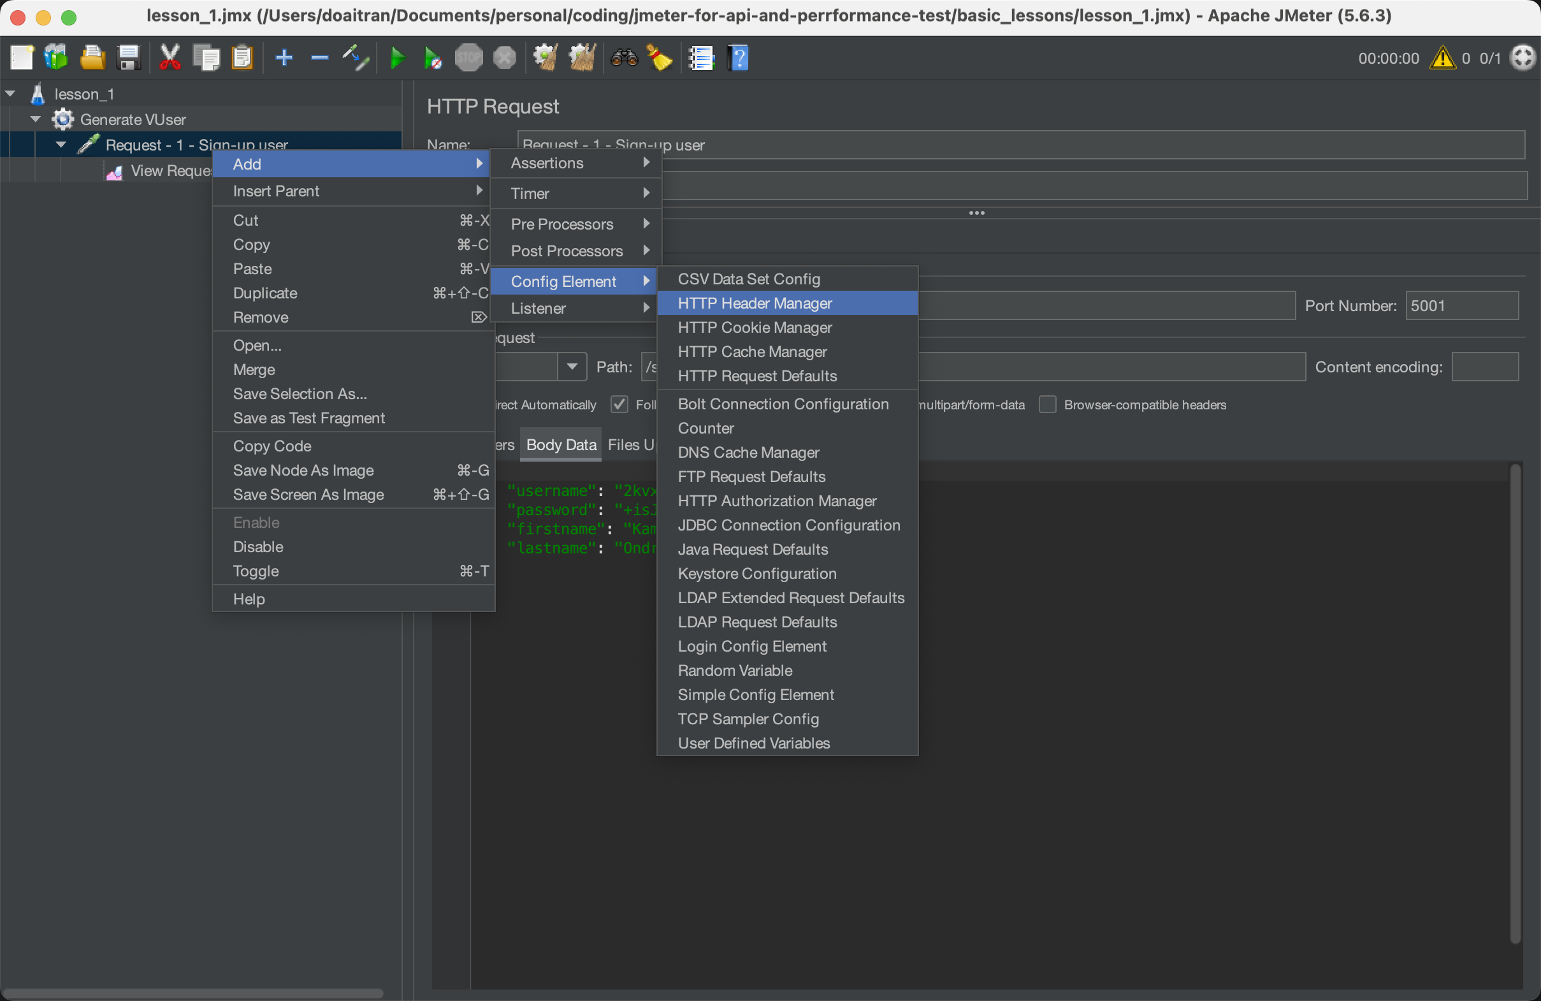The width and height of the screenshot is (1541, 1001).
Task: Open the Templates toolbar icon
Action: tap(56, 57)
